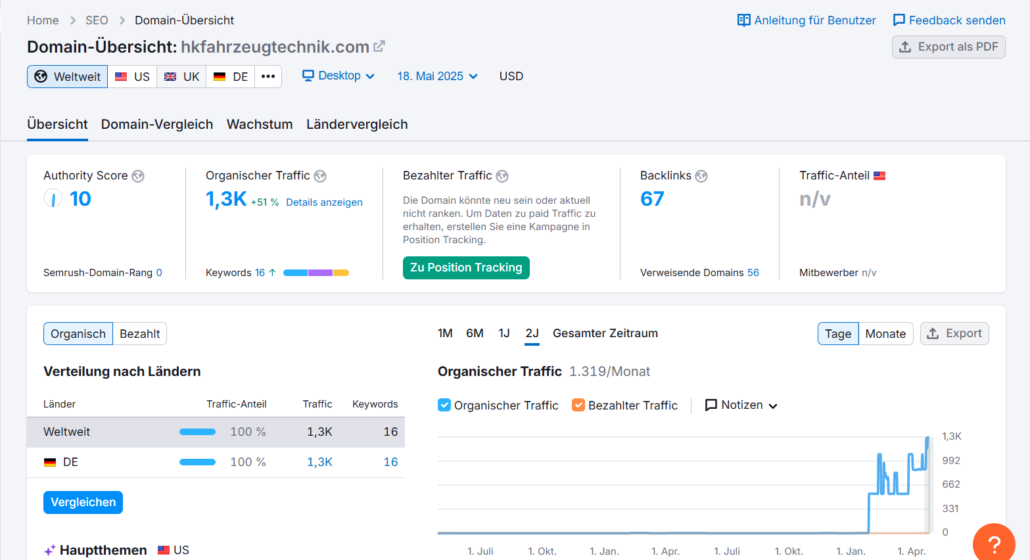The height and width of the screenshot is (560, 1030).
Task: Click the organic traffic line peak in chart
Action: (927, 438)
